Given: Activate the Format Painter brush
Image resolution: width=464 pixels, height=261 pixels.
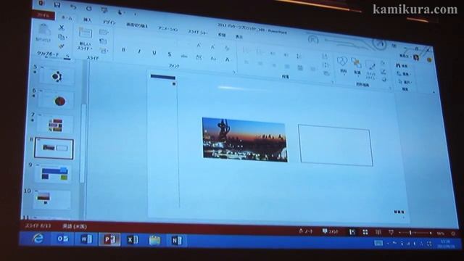Looking at the screenshot, I should point(61,46).
